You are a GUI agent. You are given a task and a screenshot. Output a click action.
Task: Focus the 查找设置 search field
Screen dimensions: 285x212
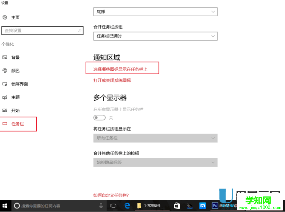42,31
